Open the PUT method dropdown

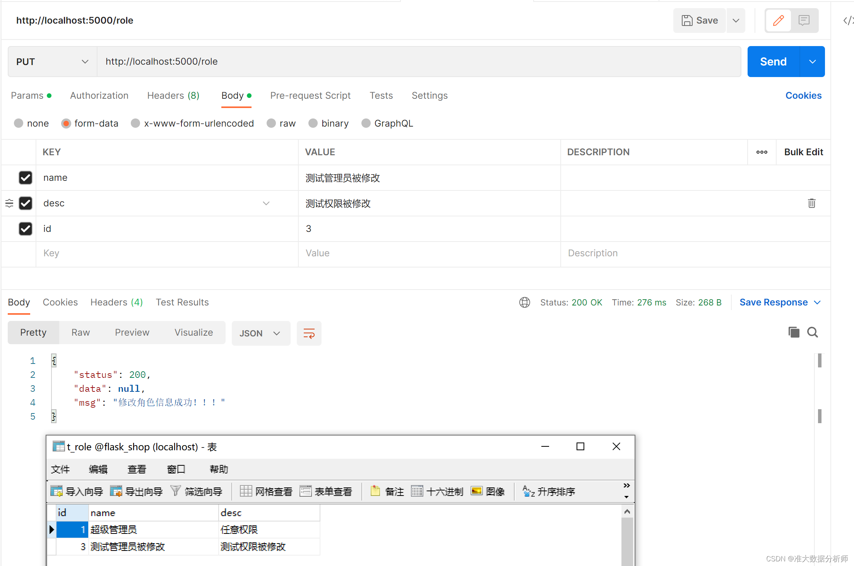click(x=52, y=62)
